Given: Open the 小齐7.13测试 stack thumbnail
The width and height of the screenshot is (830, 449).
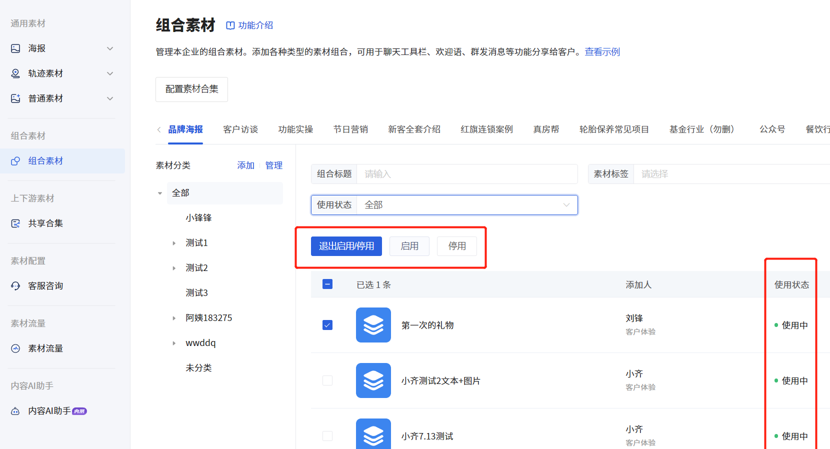Looking at the screenshot, I should [373, 433].
